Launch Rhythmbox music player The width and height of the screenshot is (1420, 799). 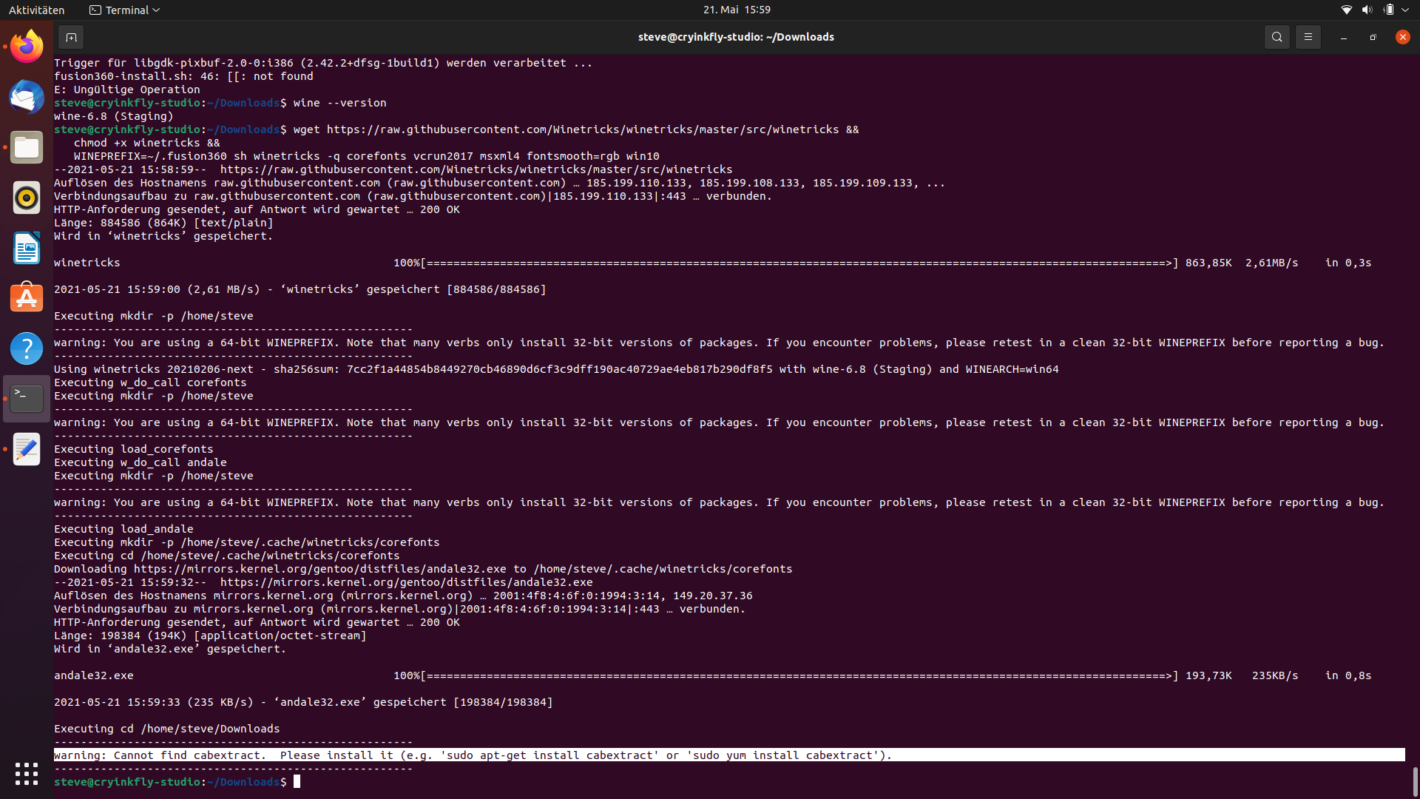tap(27, 198)
